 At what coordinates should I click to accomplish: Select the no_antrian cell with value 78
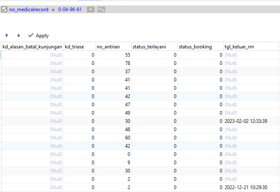113,63
